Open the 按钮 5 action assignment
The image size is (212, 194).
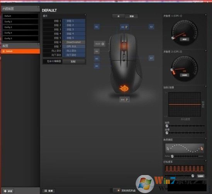click(74, 38)
